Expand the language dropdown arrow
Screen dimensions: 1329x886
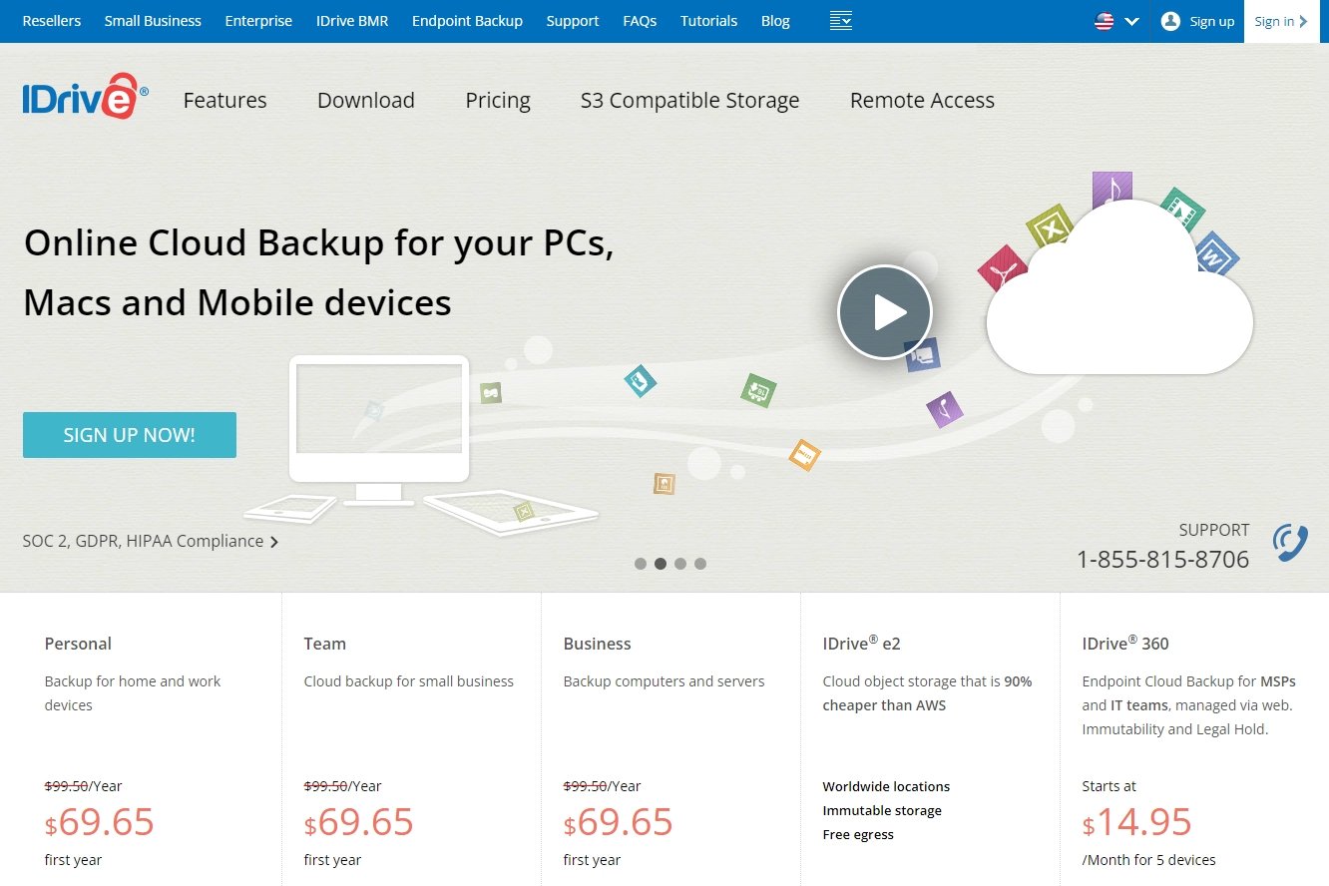coord(1131,21)
